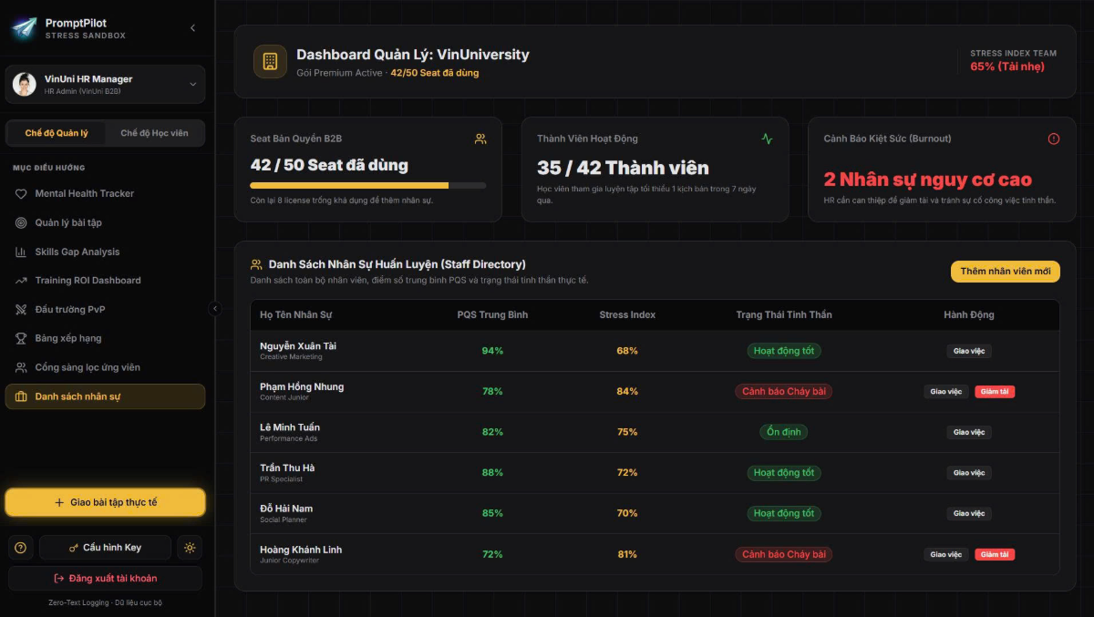Screen dimensions: 1094x617
Task: Open help via question mark icon
Action: pyautogui.click(x=21, y=548)
